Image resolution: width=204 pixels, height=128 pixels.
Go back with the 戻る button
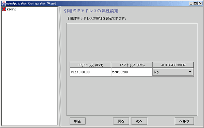[121, 121]
